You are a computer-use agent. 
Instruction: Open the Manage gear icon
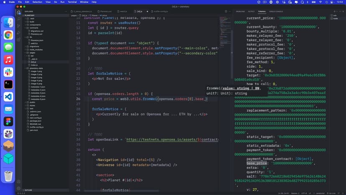[x=19, y=189]
